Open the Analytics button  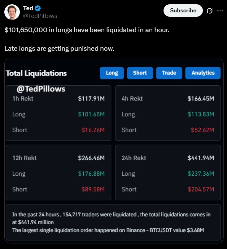203,73
